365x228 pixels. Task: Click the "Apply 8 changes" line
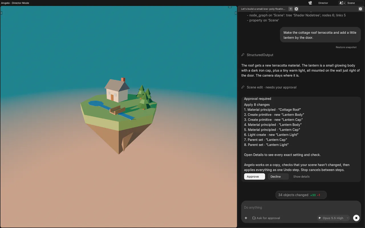pos(257,105)
